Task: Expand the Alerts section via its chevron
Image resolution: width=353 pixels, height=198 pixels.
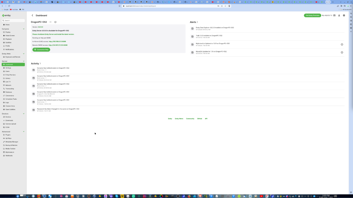Action: (x=198, y=22)
